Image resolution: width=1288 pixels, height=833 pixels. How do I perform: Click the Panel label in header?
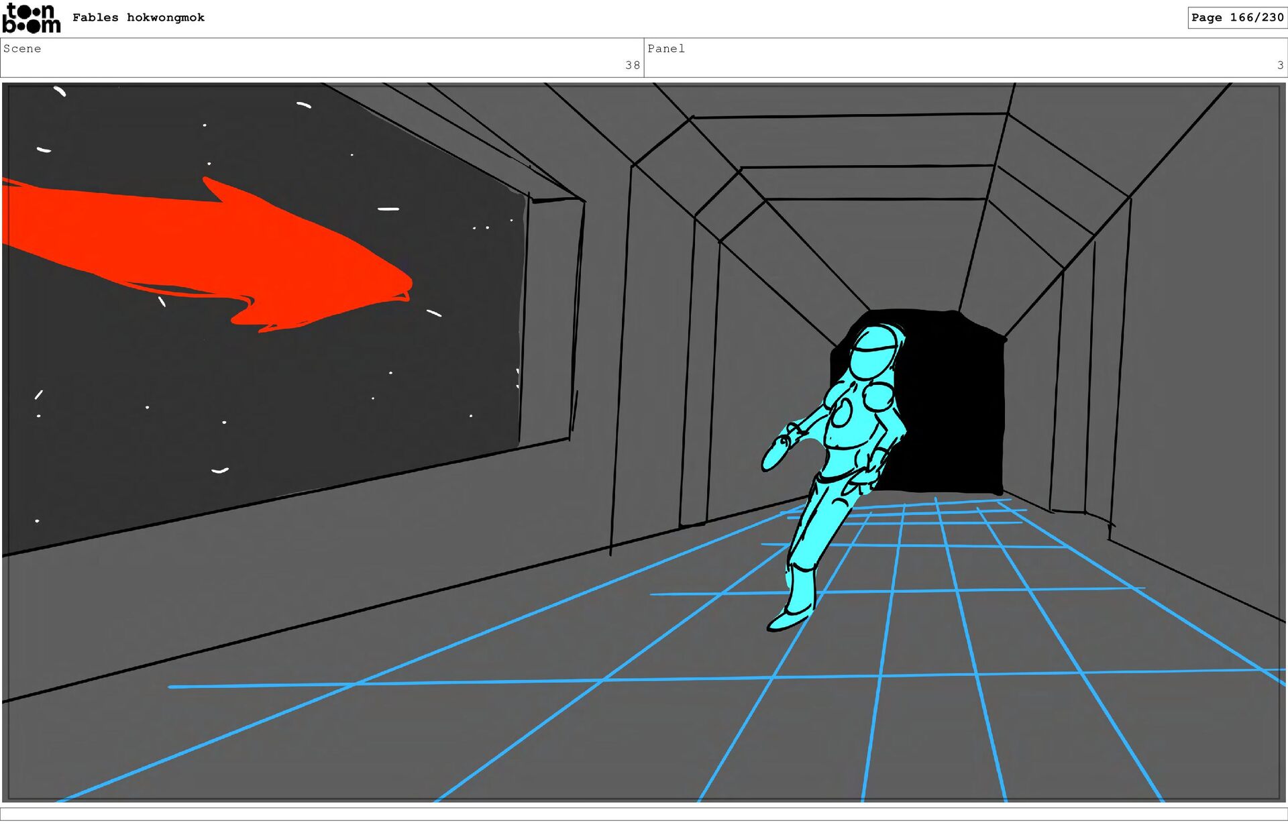[665, 49]
